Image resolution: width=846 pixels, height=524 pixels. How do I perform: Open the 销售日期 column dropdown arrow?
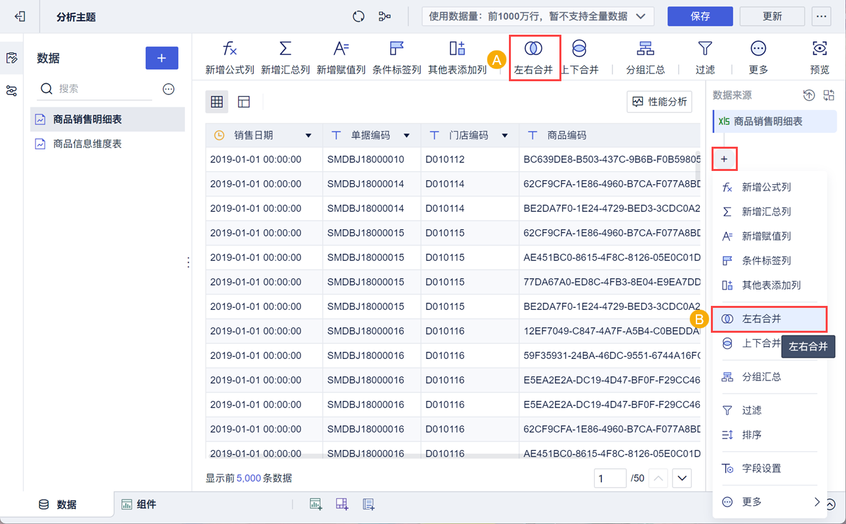[309, 136]
